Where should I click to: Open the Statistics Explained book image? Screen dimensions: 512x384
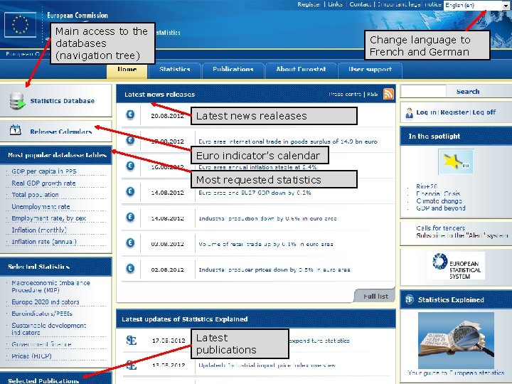coord(456,340)
